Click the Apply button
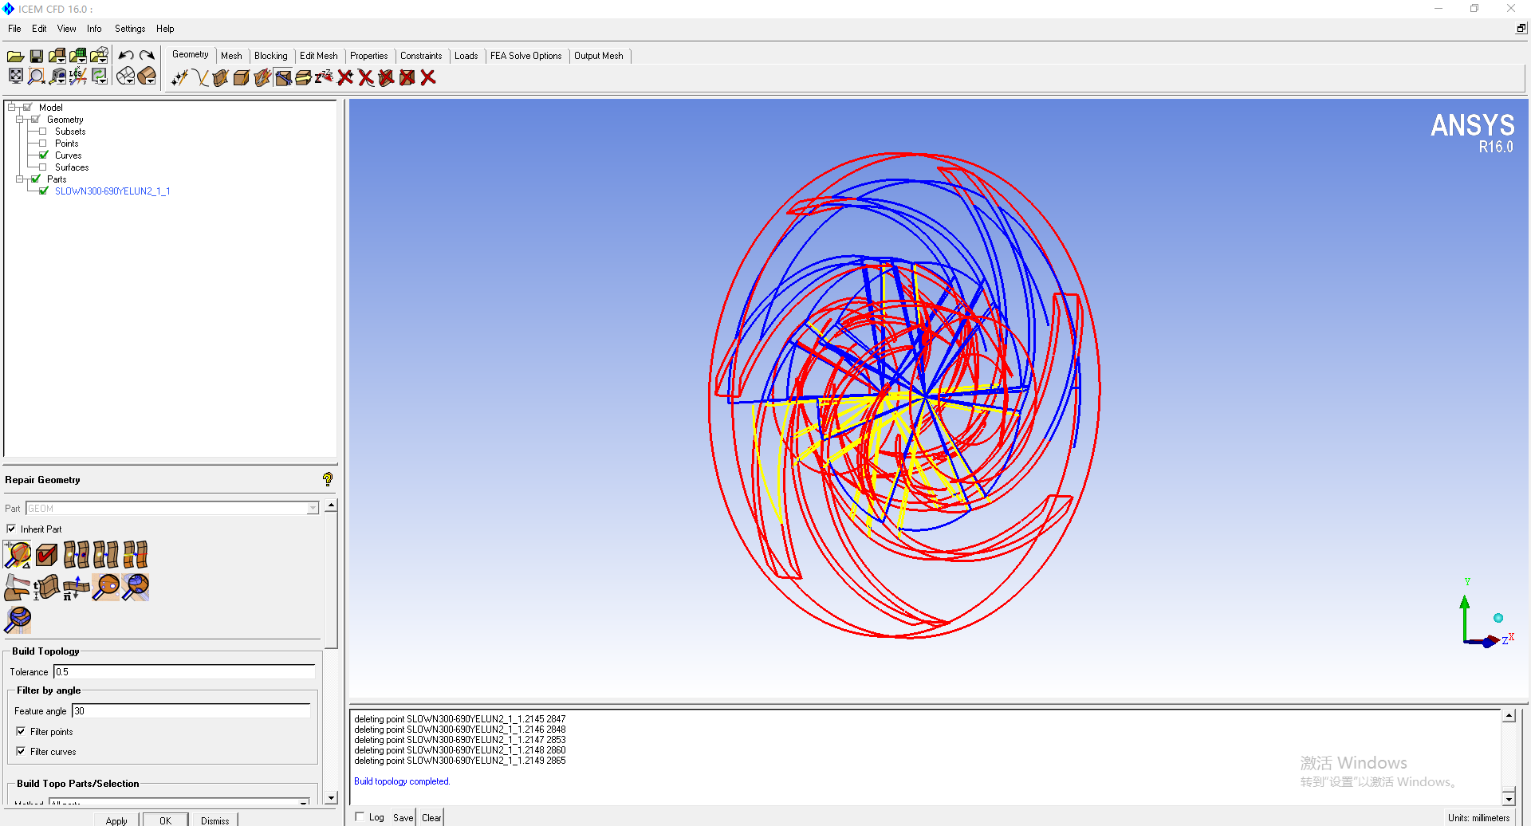This screenshot has width=1531, height=826. click(x=116, y=820)
